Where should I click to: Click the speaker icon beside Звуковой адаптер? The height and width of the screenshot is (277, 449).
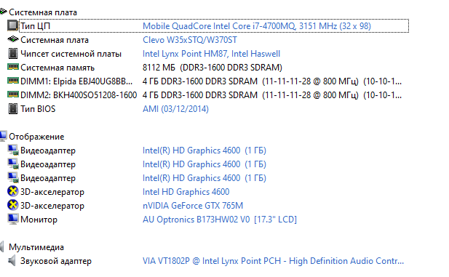[12, 261]
